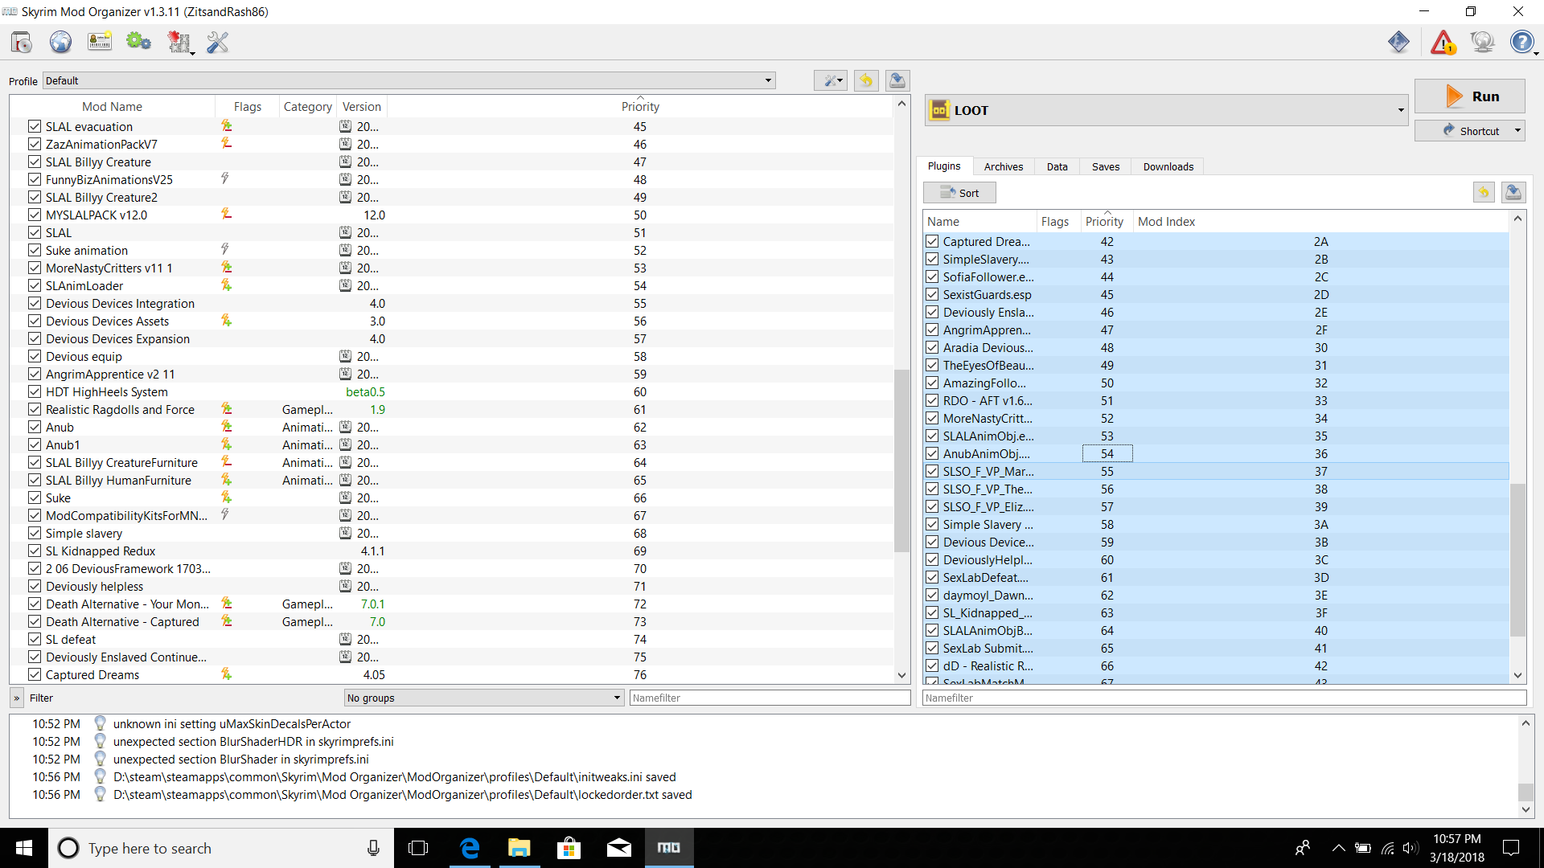Click the Sort plugins button
Viewport: 1544px width, 868px height.
(959, 193)
